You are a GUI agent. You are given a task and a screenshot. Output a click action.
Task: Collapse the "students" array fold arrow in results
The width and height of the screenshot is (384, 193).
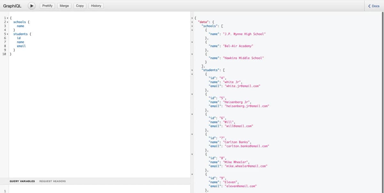coord(192,70)
